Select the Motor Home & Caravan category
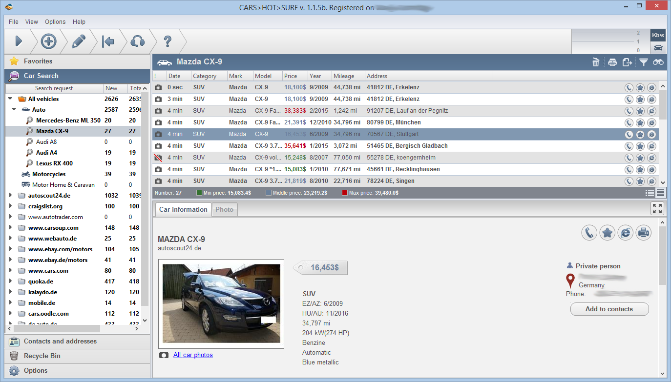Viewport: 671px width, 382px height. point(63,185)
